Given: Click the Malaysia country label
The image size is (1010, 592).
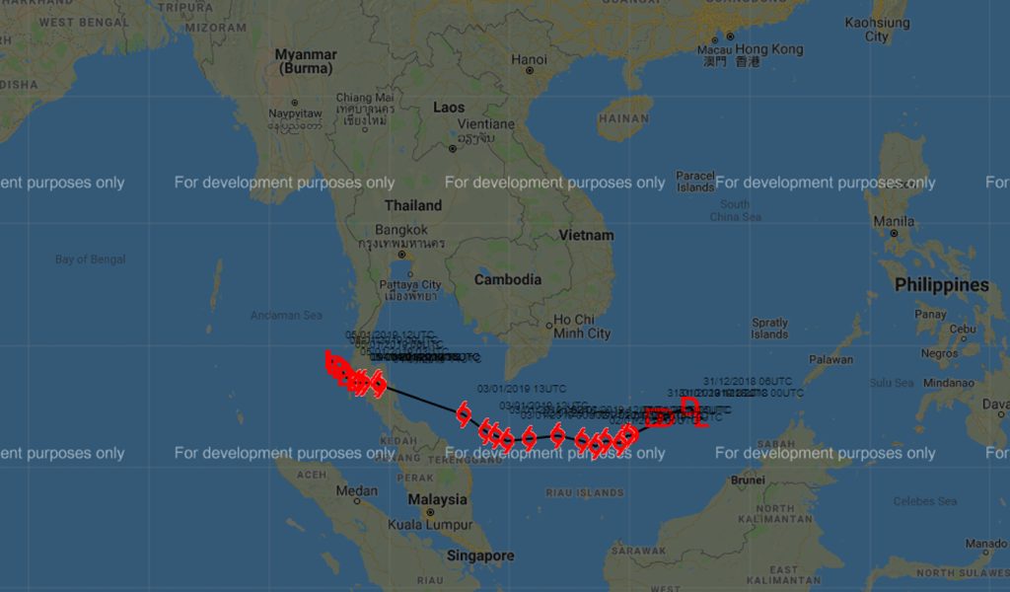Looking at the screenshot, I should [437, 499].
